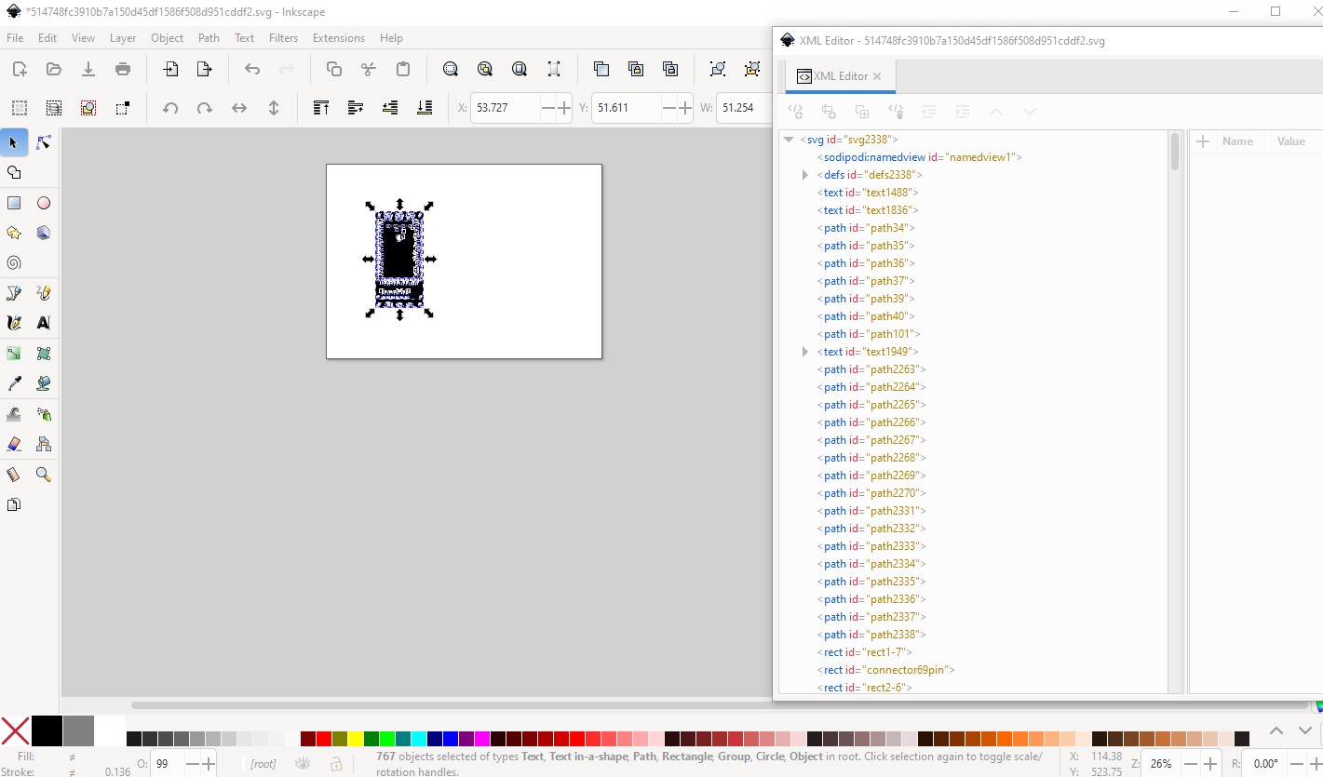1323x777 pixels.
Task: Pick the Spiral tool
Action: point(14,263)
